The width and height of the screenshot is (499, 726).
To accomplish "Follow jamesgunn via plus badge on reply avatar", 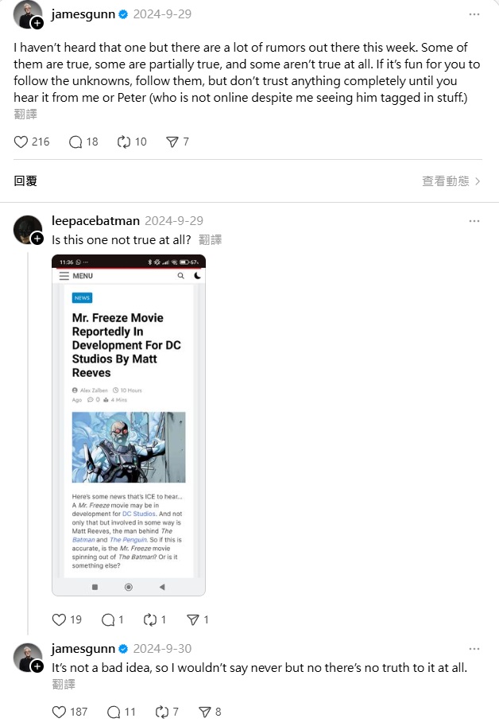I will (37, 666).
